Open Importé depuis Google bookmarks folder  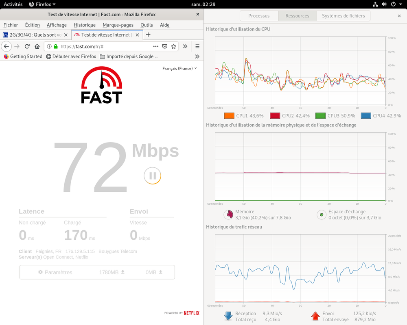click(x=129, y=56)
